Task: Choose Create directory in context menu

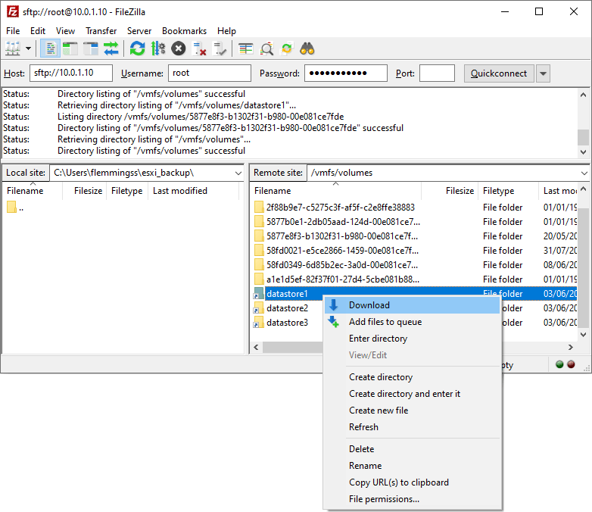Action: [x=413, y=376]
